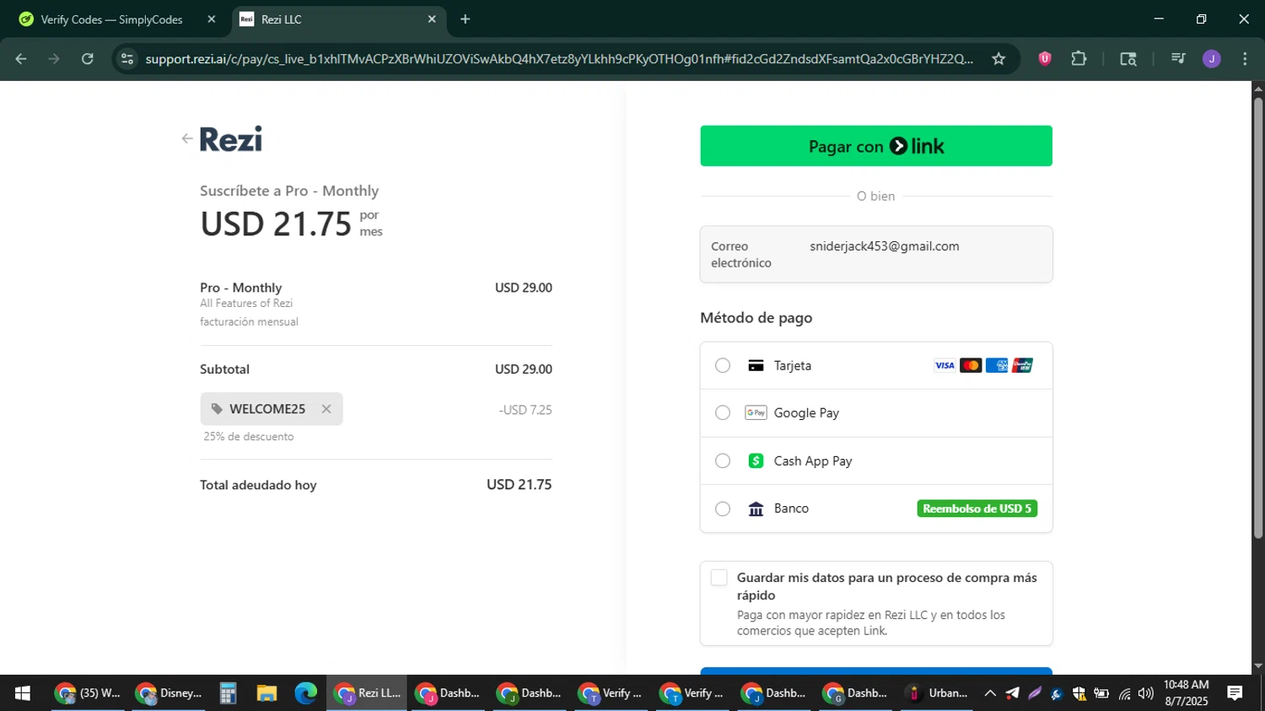Image resolution: width=1265 pixels, height=711 pixels.
Task: Select Tarjeta payment method radio
Action: click(x=723, y=365)
